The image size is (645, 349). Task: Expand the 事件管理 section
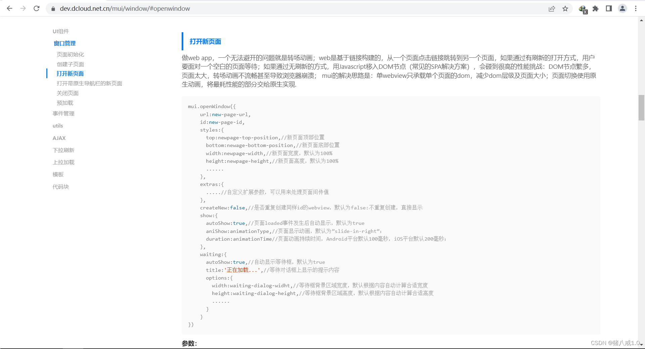[63, 113]
